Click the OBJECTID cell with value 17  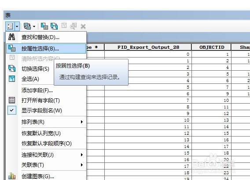click(x=211, y=147)
